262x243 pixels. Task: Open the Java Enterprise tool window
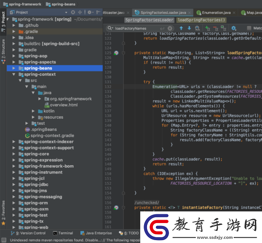[96, 233]
